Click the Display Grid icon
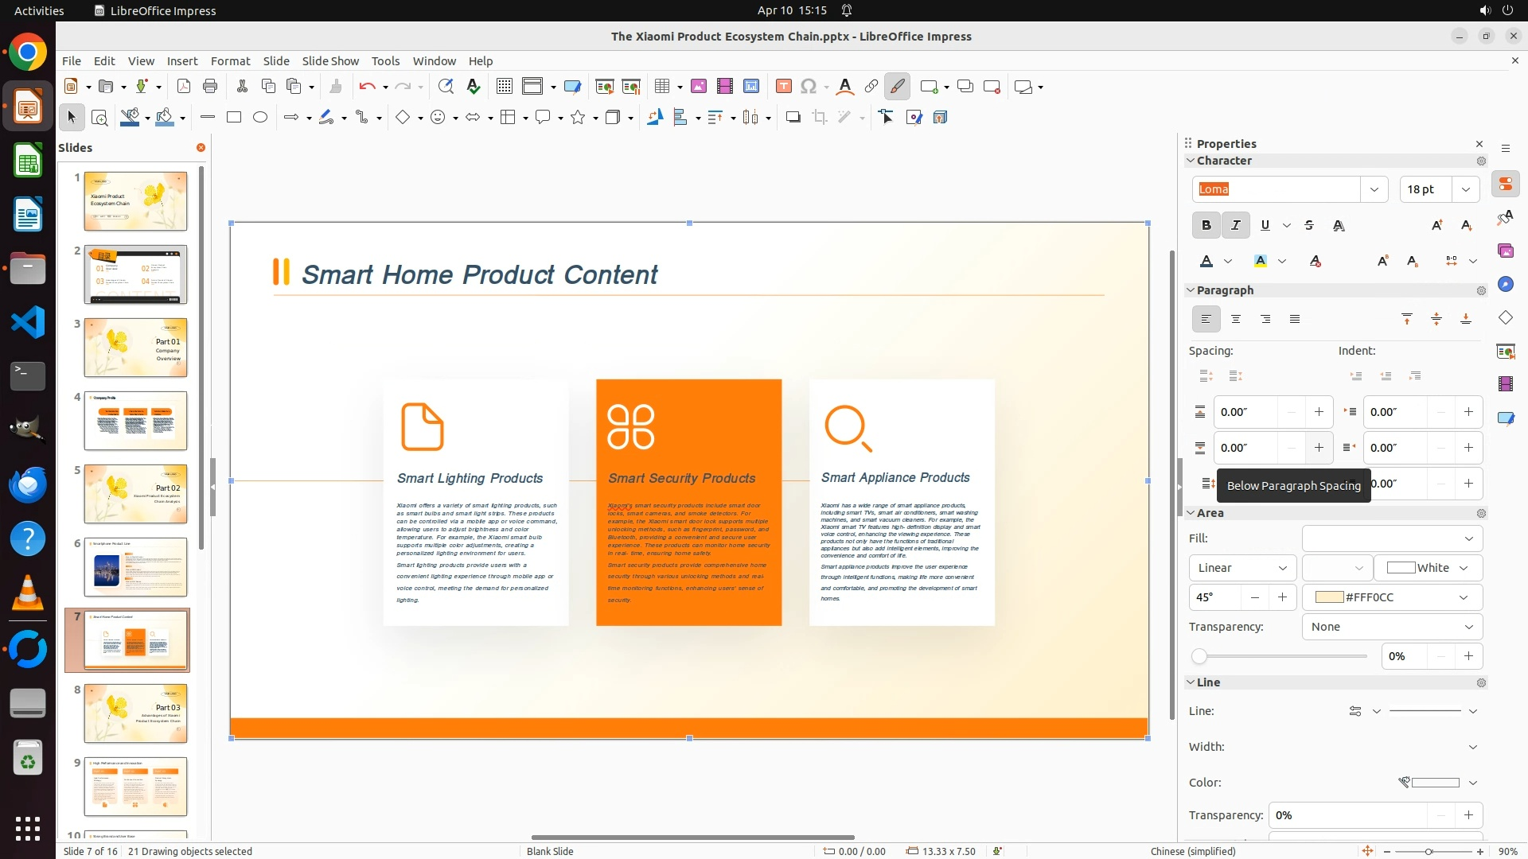This screenshot has height=859, width=1528. [x=504, y=87]
